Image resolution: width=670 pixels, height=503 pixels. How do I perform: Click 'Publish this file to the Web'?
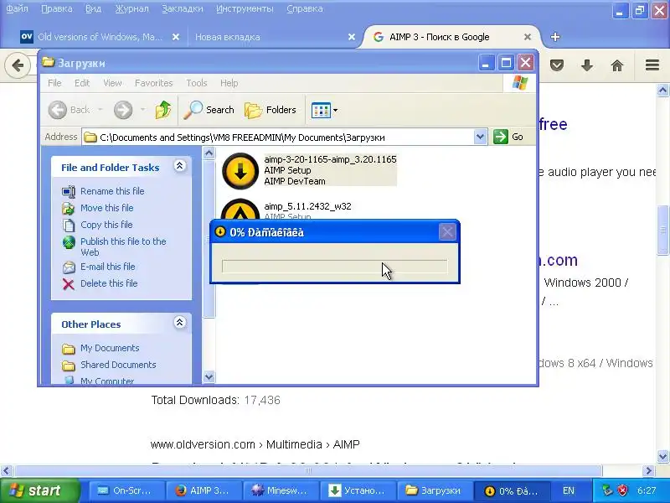(123, 246)
